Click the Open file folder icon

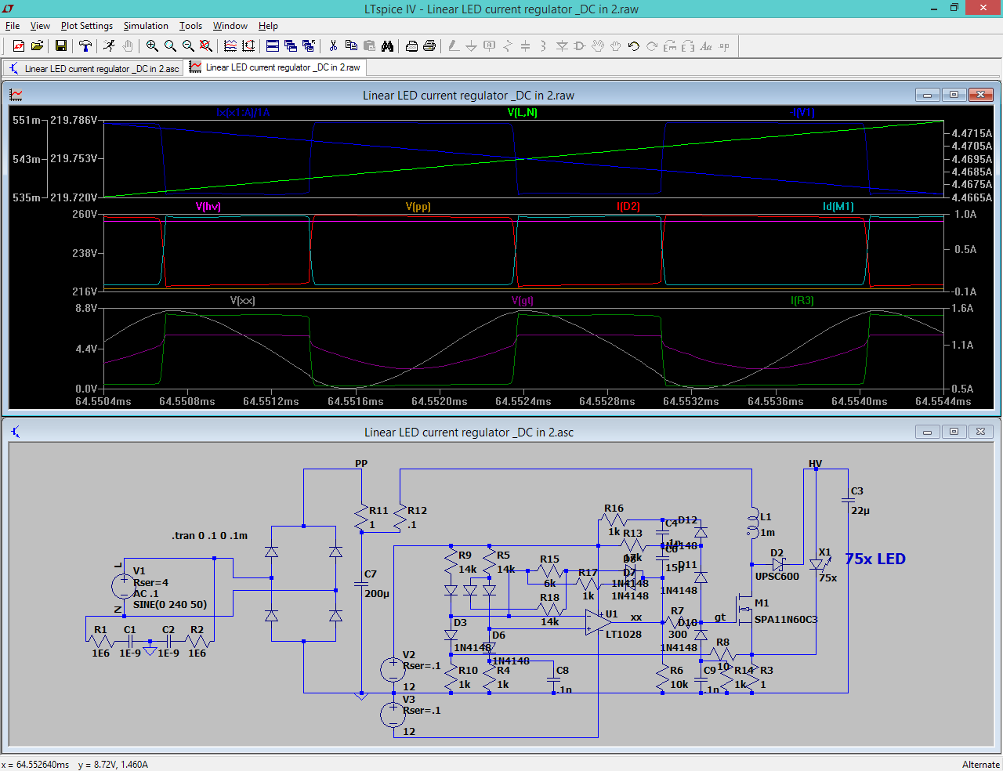pos(37,46)
